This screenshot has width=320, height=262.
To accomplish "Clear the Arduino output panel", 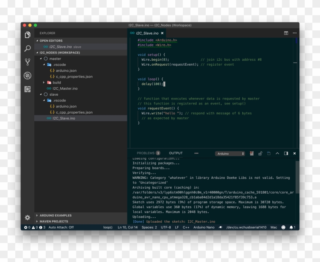I will (x=252, y=153).
